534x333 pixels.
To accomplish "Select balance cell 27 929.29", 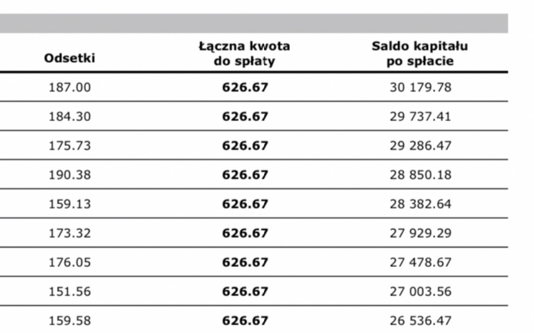I will pos(421,234).
